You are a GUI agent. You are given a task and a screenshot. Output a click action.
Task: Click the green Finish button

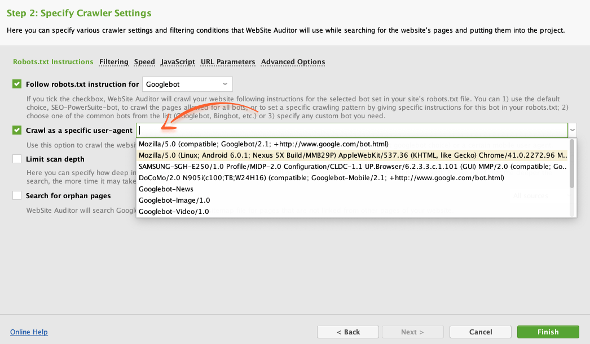pos(548,332)
